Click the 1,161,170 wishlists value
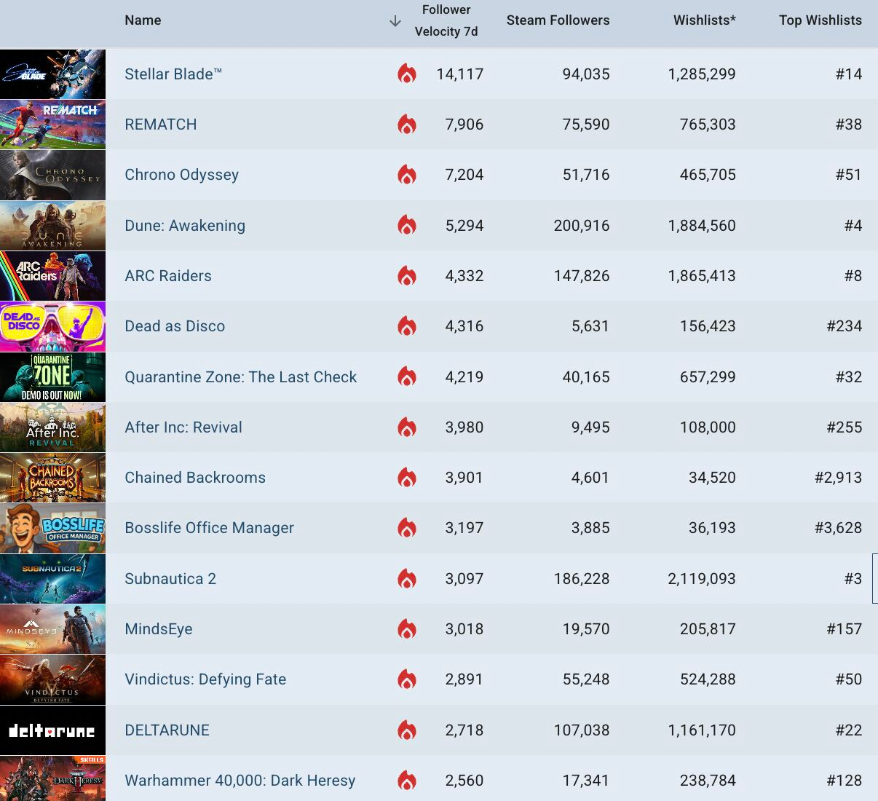 click(x=702, y=730)
